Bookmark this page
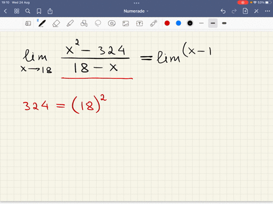The width and height of the screenshot is (273, 204). [x=39, y=11]
